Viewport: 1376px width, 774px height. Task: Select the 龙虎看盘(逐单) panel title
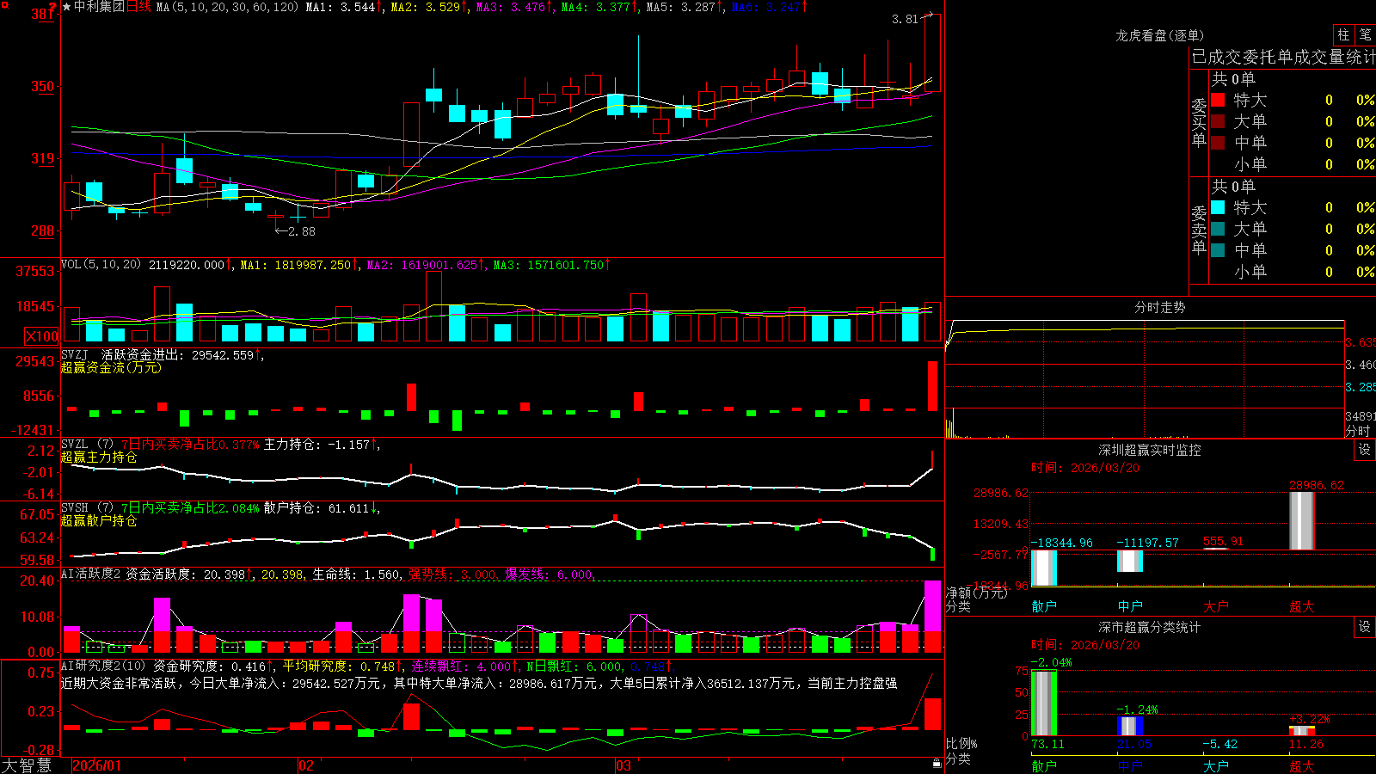[x=1159, y=35]
